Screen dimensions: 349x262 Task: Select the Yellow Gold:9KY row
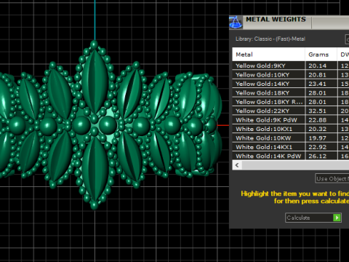291,65
